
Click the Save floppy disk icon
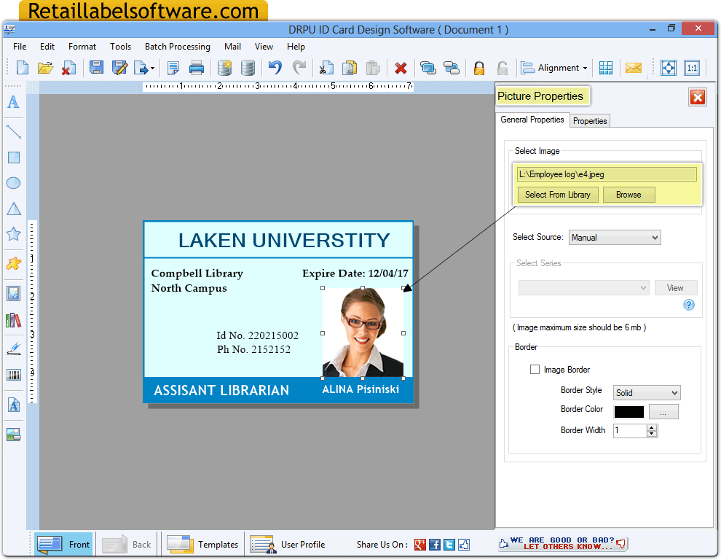click(96, 68)
